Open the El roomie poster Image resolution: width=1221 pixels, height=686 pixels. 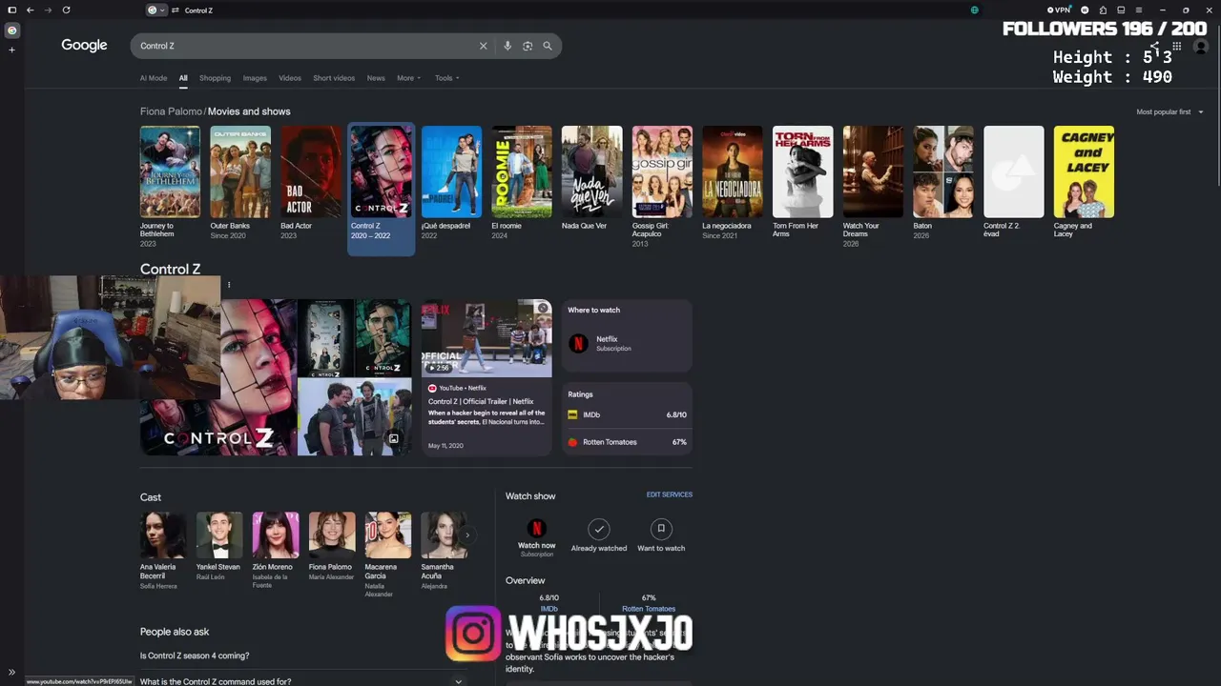522,171
